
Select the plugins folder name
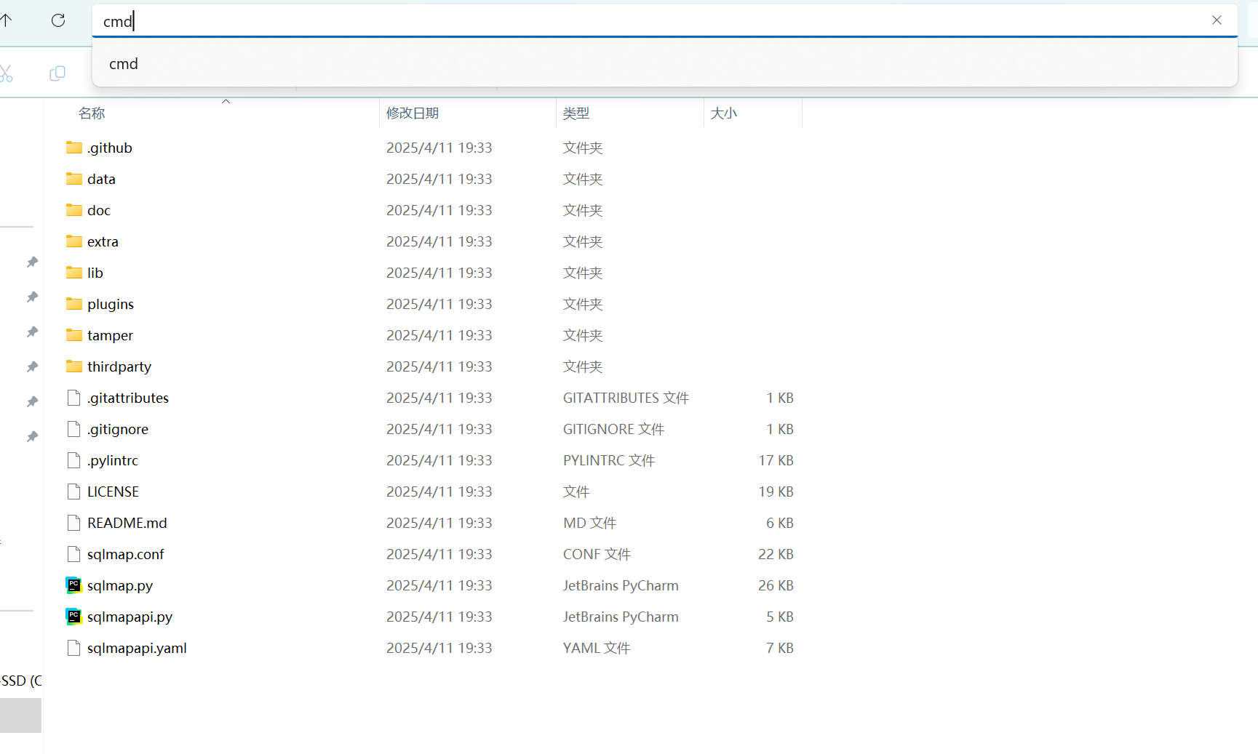point(111,304)
